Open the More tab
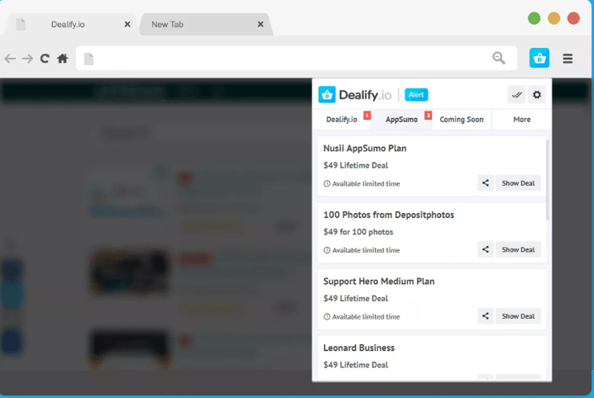594x398 pixels. coord(522,120)
